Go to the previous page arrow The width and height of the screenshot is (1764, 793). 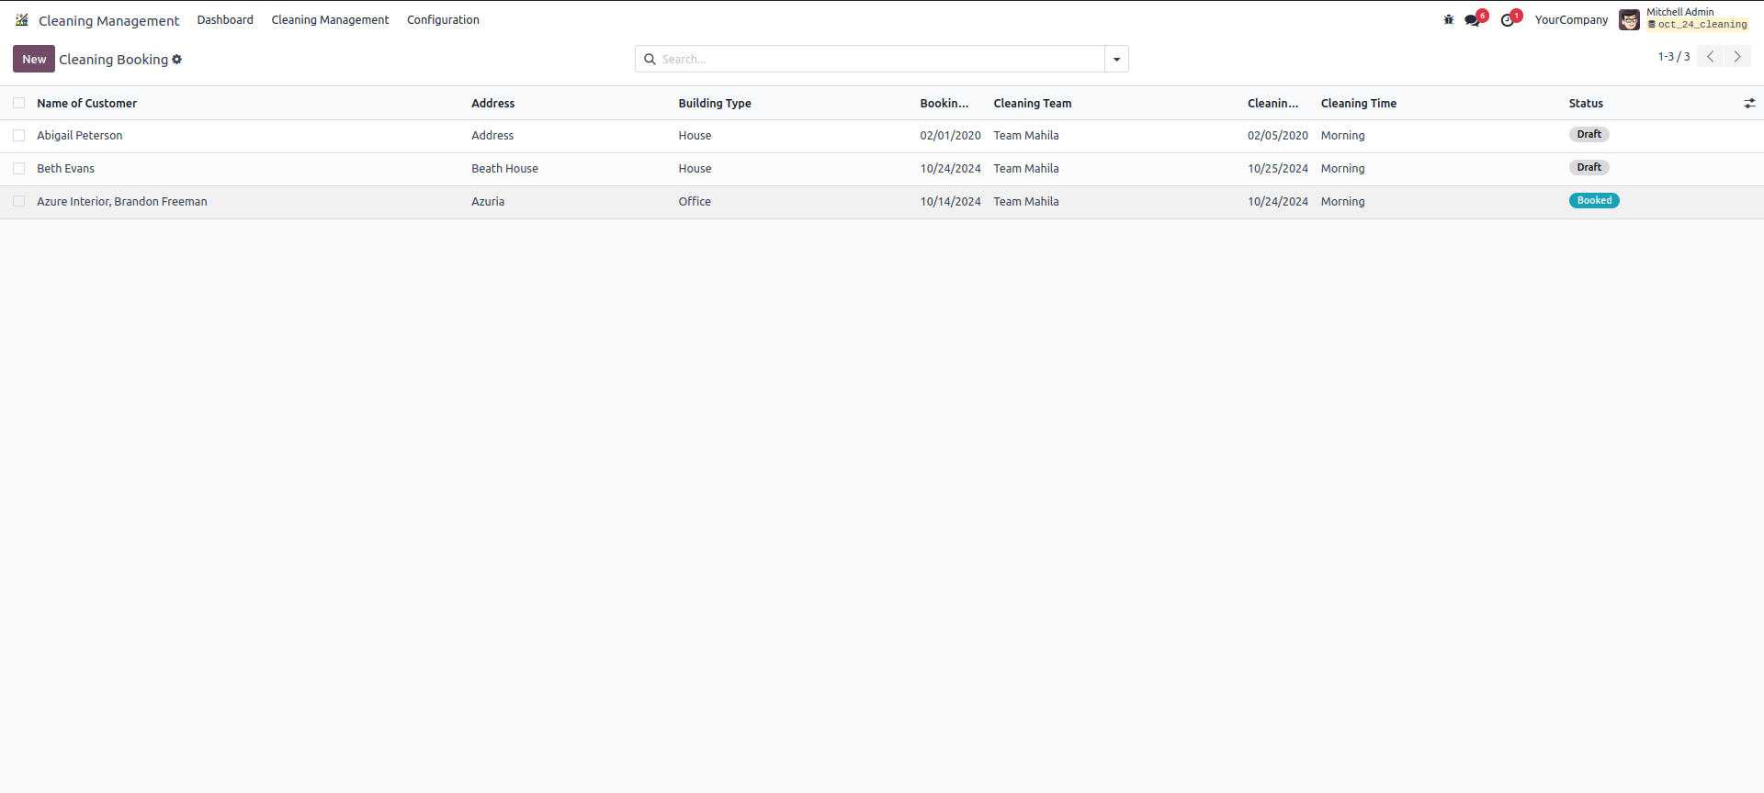(1711, 57)
